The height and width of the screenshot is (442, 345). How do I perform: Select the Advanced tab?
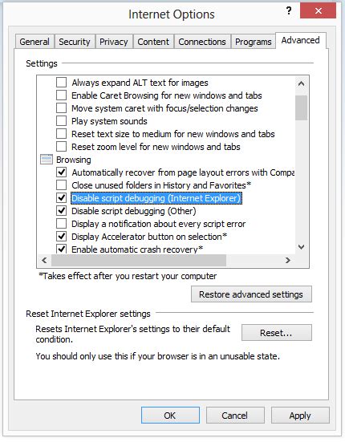tap(300, 40)
